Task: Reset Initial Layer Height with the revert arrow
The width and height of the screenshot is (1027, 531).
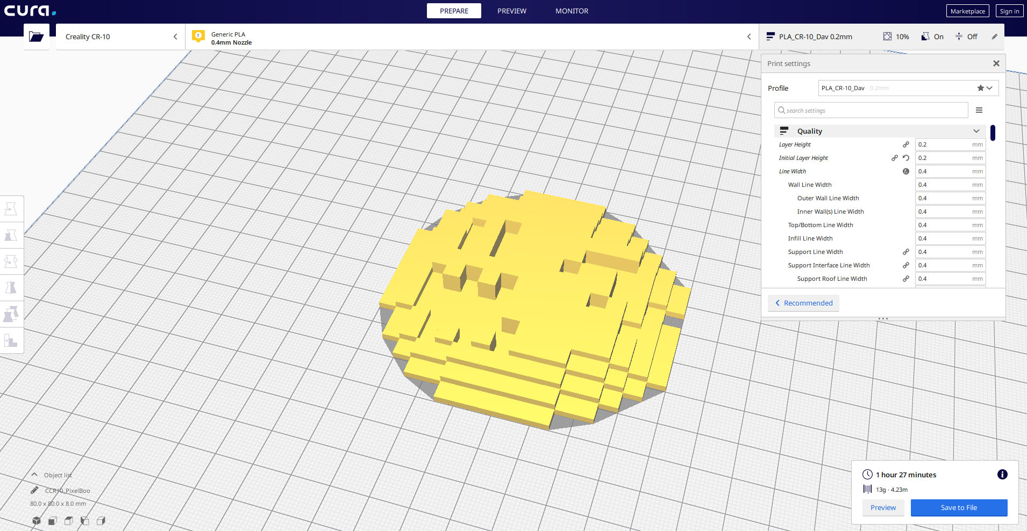Action: point(906,158)
